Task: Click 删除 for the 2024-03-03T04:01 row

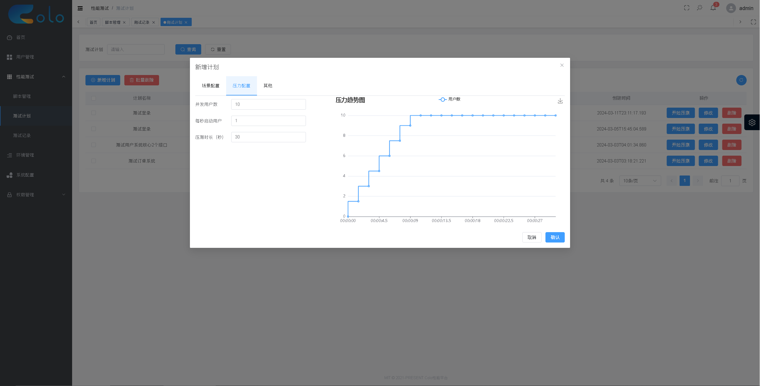Action: (732, 145)
